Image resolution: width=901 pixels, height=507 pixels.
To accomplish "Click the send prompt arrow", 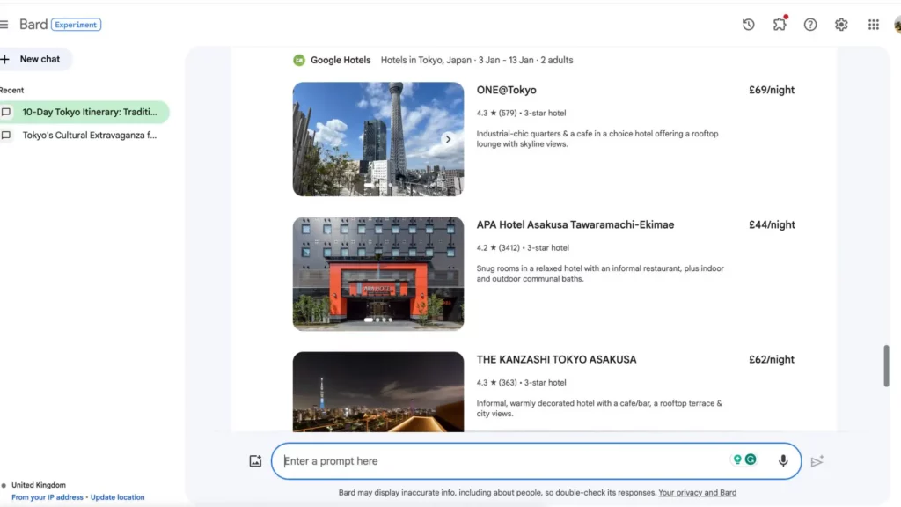I will 817,461.
